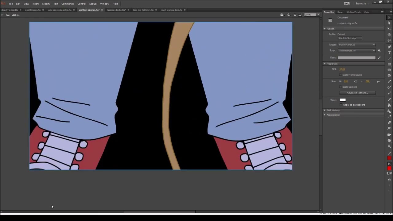Click the edit class definition pencil icon
This screenshot has height=221, width=393.
tap(379, 57)
